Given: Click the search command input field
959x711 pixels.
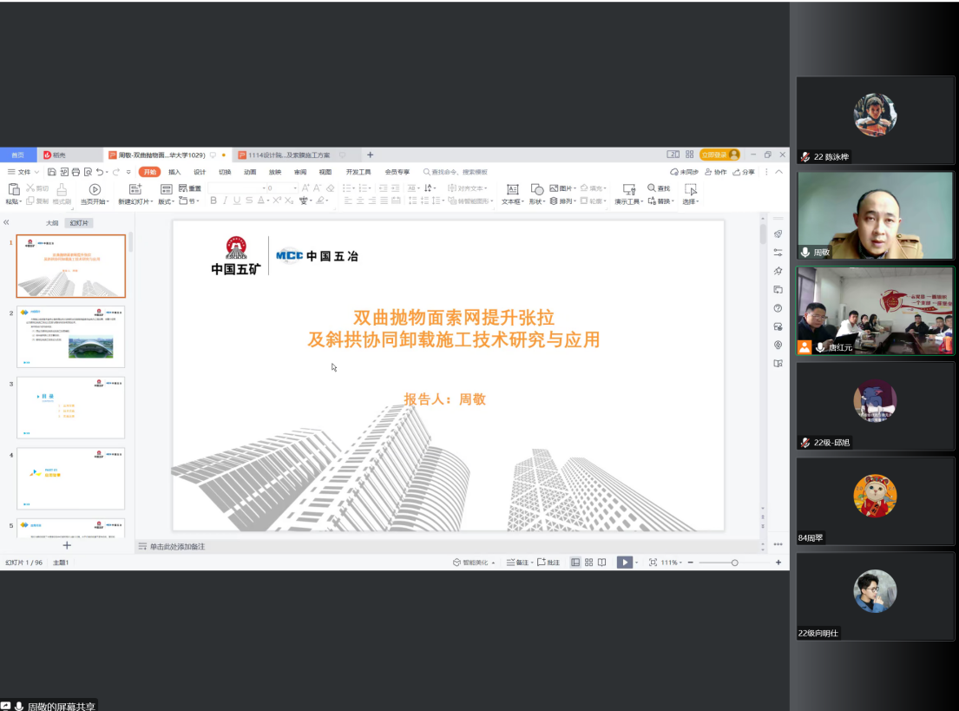Looking at the screenshot, I should click(456, 172).
